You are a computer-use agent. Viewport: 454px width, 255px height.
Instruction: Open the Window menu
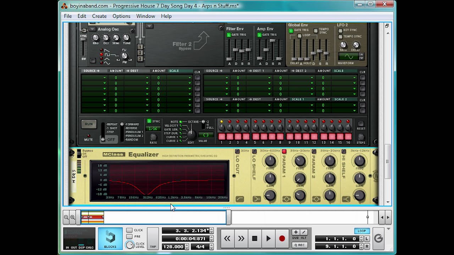[145, 16]
